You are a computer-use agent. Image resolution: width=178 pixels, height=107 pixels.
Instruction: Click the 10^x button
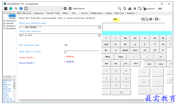point(136,64)
